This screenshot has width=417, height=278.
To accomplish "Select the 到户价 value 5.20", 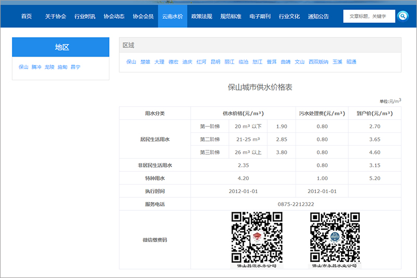I will (375, 178).
